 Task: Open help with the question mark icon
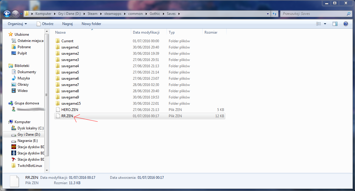pos(346,24)
